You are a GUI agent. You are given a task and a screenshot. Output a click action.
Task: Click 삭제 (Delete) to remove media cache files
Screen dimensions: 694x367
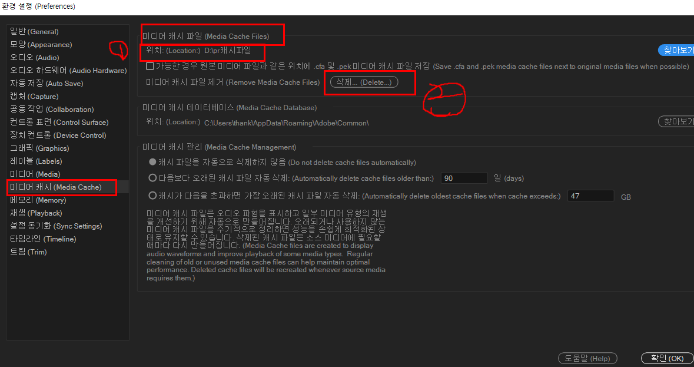click(370, 82)
